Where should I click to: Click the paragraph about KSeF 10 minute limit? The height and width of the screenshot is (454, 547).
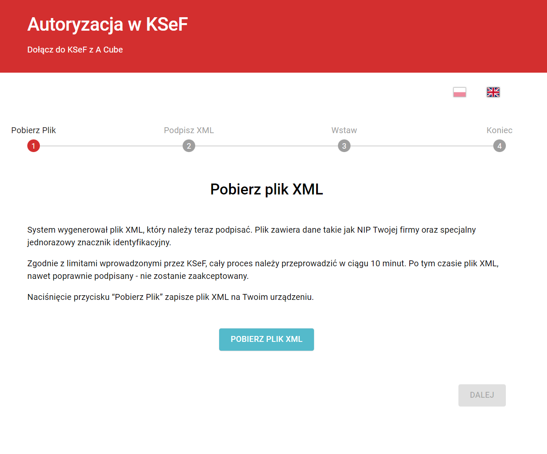pos(262,269)
